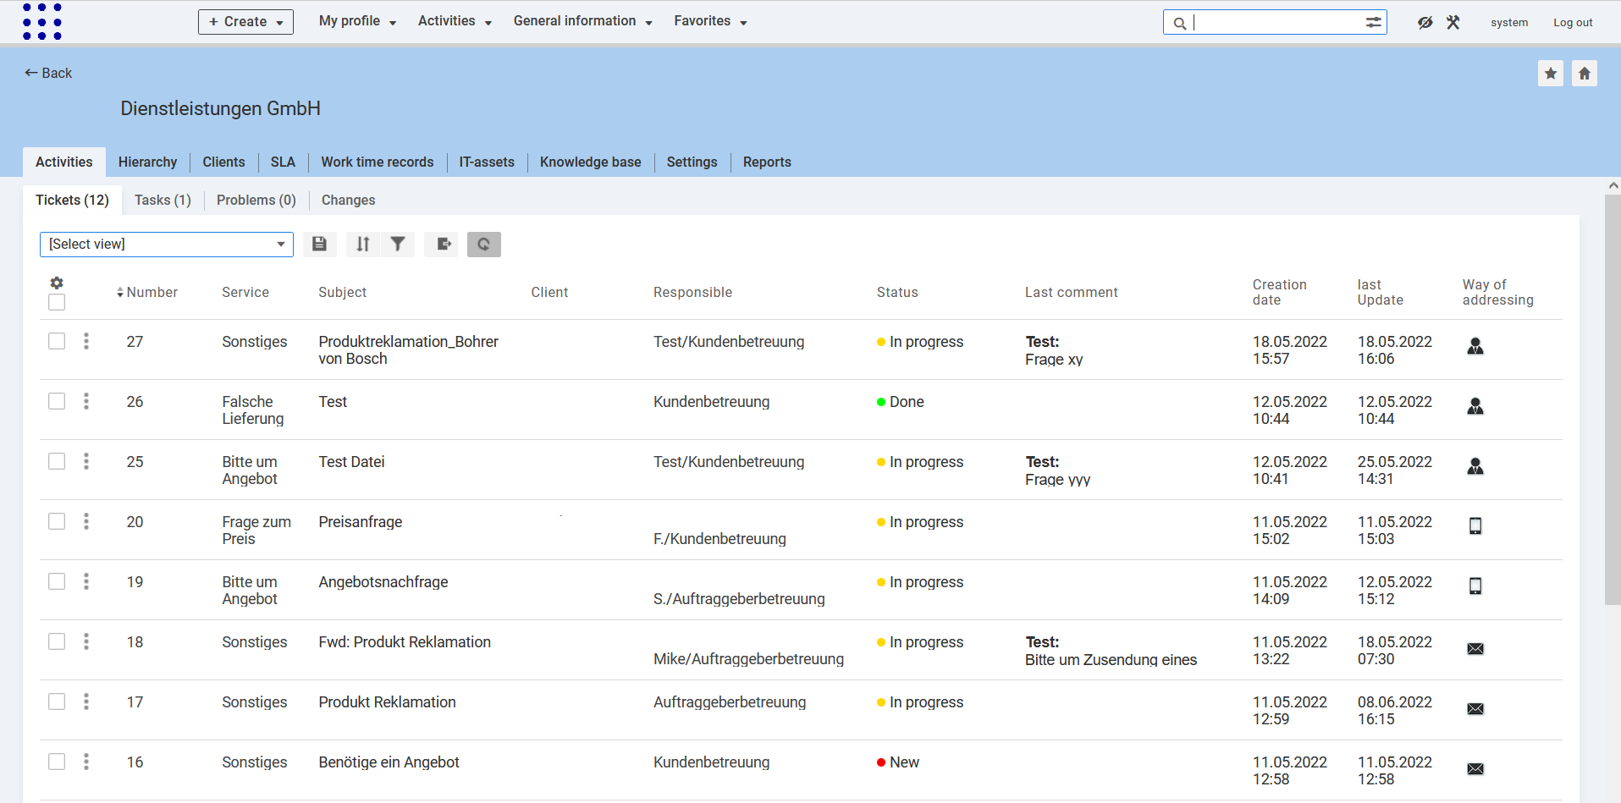Export the ticket list via the export icon
This screenshot has width=1621, height=803.
[x=441, y=244]
